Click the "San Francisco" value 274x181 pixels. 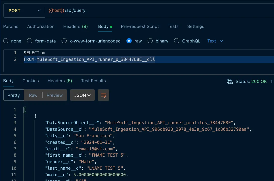tap(93, 136)
